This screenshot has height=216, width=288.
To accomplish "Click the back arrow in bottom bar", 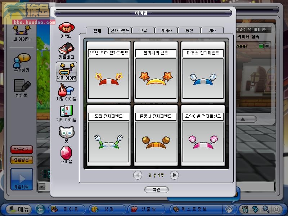I will click(x=40, y=209).
